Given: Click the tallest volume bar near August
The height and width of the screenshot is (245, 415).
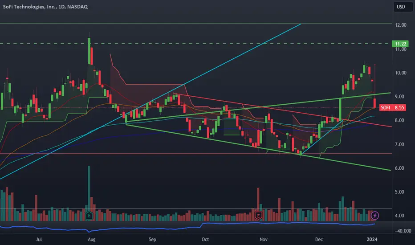Looking at the screenshot, I should 89,188.
